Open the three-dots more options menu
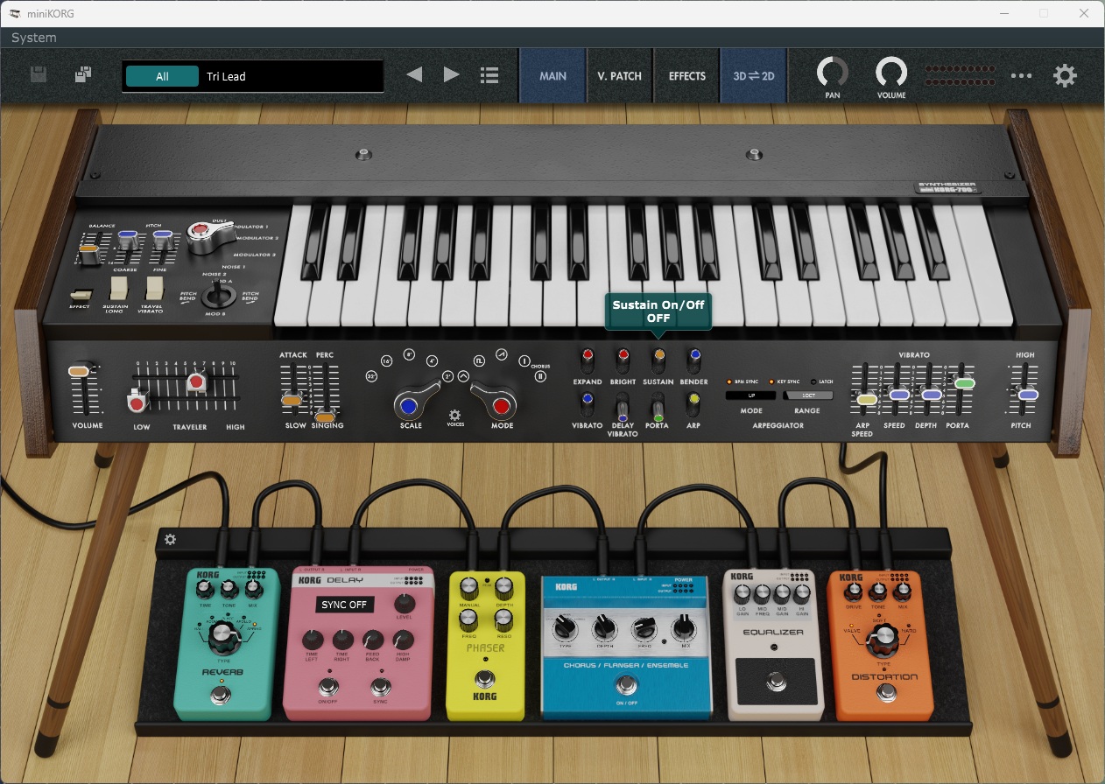Viewport: 1105px width, 784px height. (x=1021, y=76)
